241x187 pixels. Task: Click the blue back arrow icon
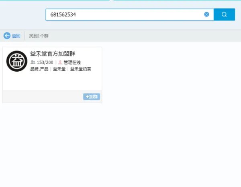(x=7, y=36)
